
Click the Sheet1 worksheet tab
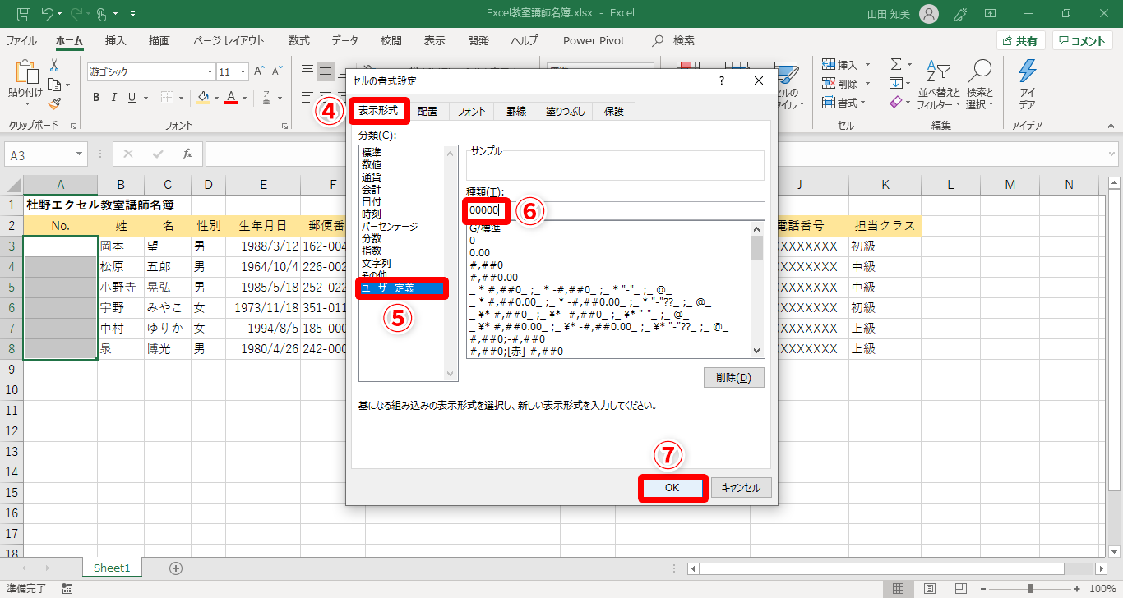click(x=112, y=568)
